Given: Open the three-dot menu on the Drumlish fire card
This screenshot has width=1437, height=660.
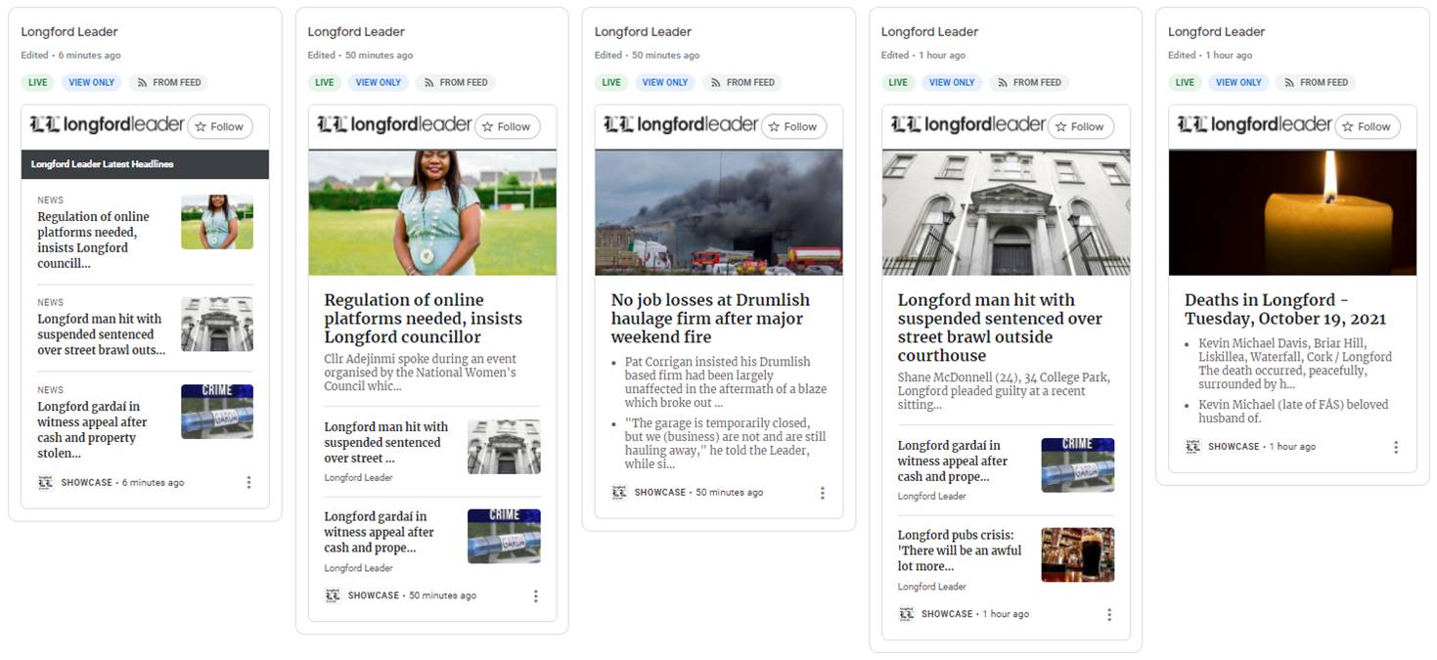Looking at the screenshot, I should [822, 493].
